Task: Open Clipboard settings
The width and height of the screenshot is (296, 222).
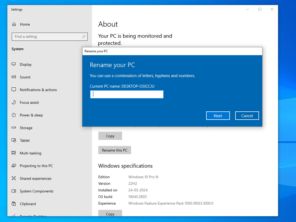Action: [28, 204]
